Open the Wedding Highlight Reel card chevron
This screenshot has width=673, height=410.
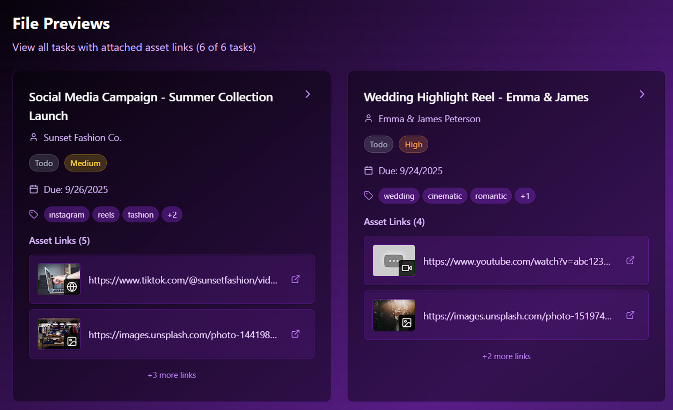642,94
